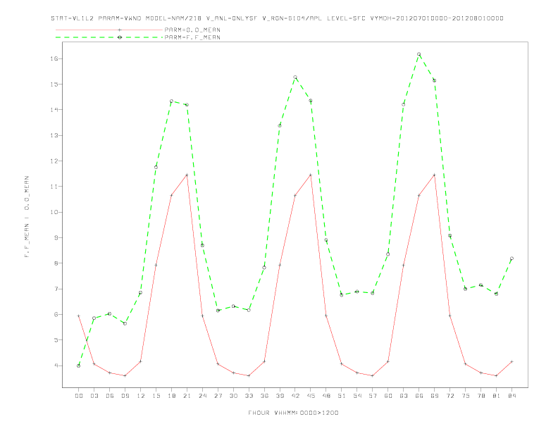
Task: Click the vertical axis label F.F_MEAN | O.O_MEAN
Action: coord(27,217)
